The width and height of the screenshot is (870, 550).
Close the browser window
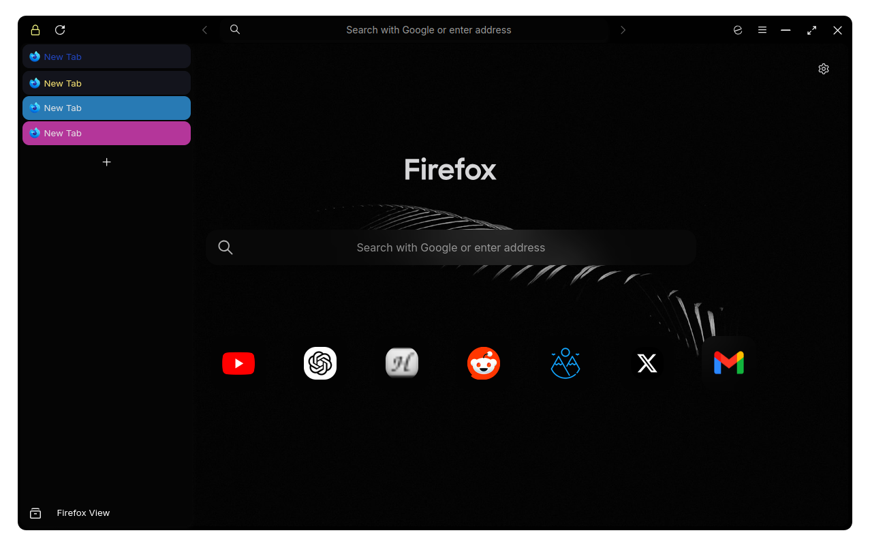(837, 30)
